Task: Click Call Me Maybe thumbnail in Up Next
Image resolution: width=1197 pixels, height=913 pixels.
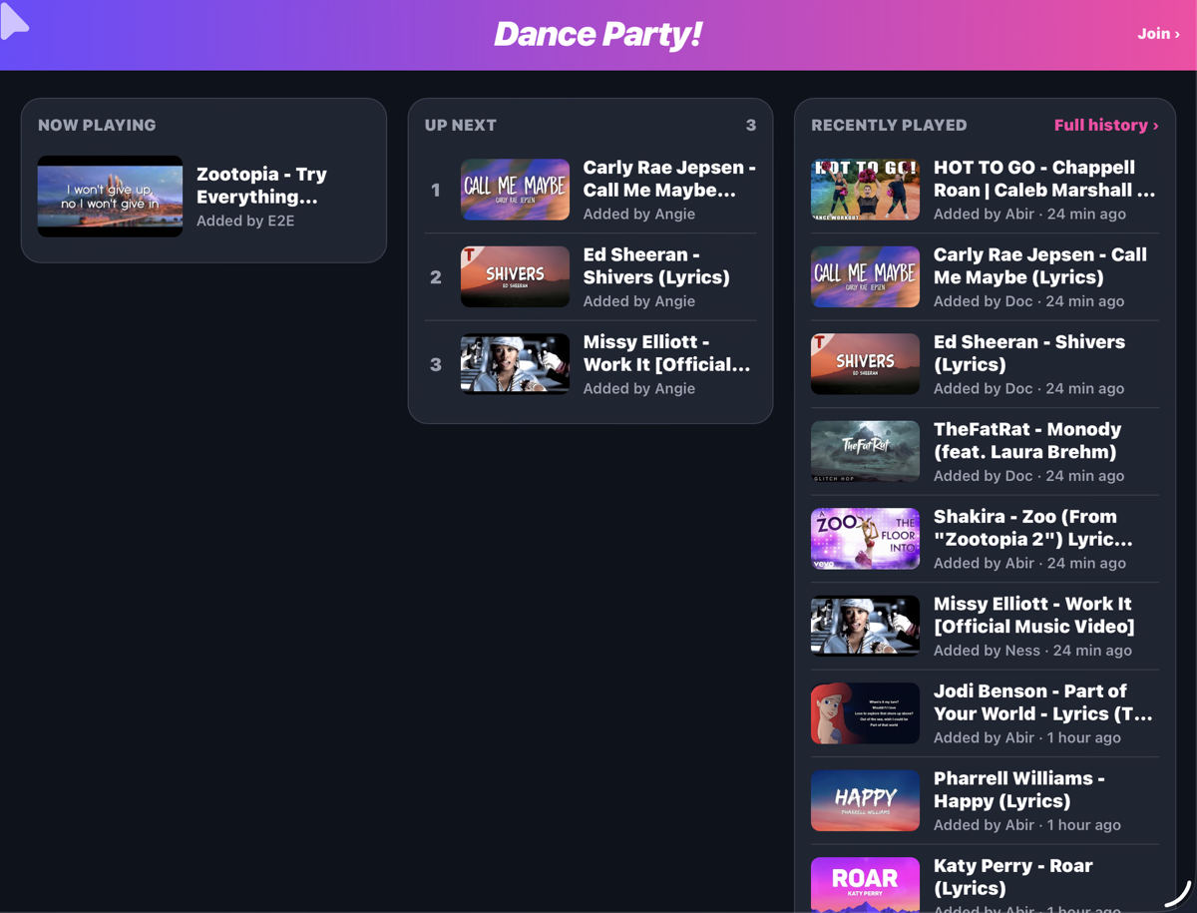Action: pos(515,190)
